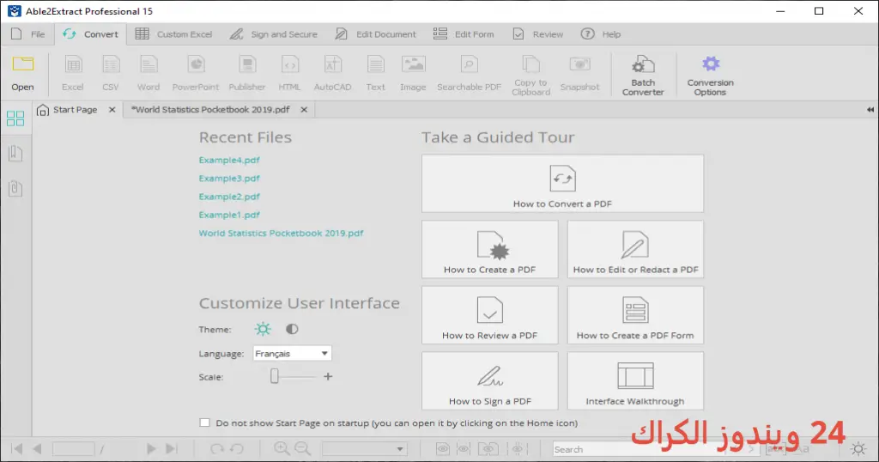Open the Interface Walkthrough tour
Image resolution: width=879 pixels, height=462 pixels.
pos(635,380)
